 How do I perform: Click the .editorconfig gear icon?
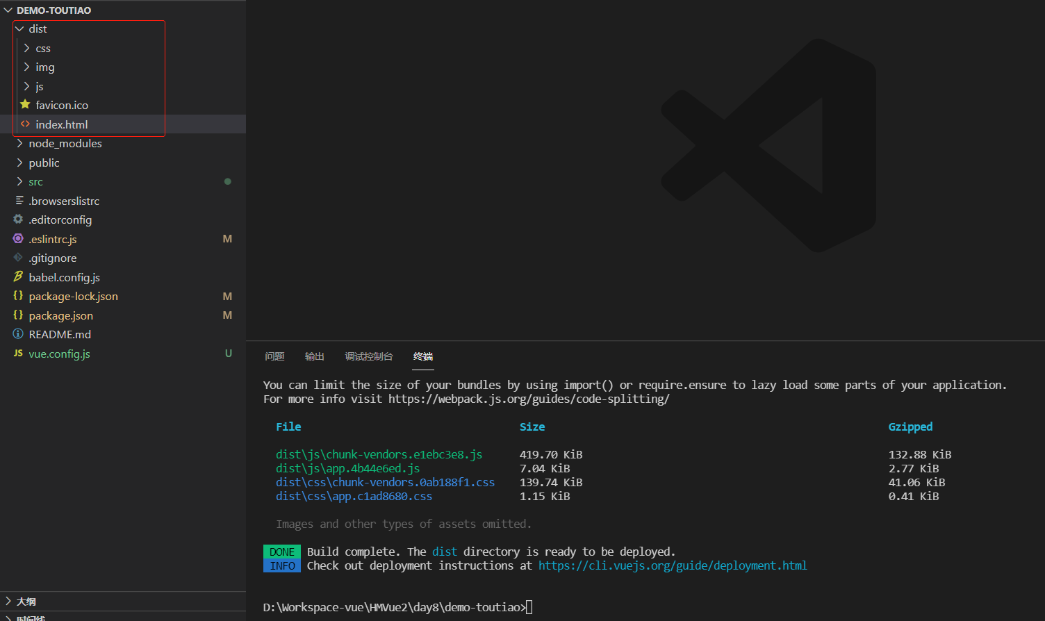[19, 220]
